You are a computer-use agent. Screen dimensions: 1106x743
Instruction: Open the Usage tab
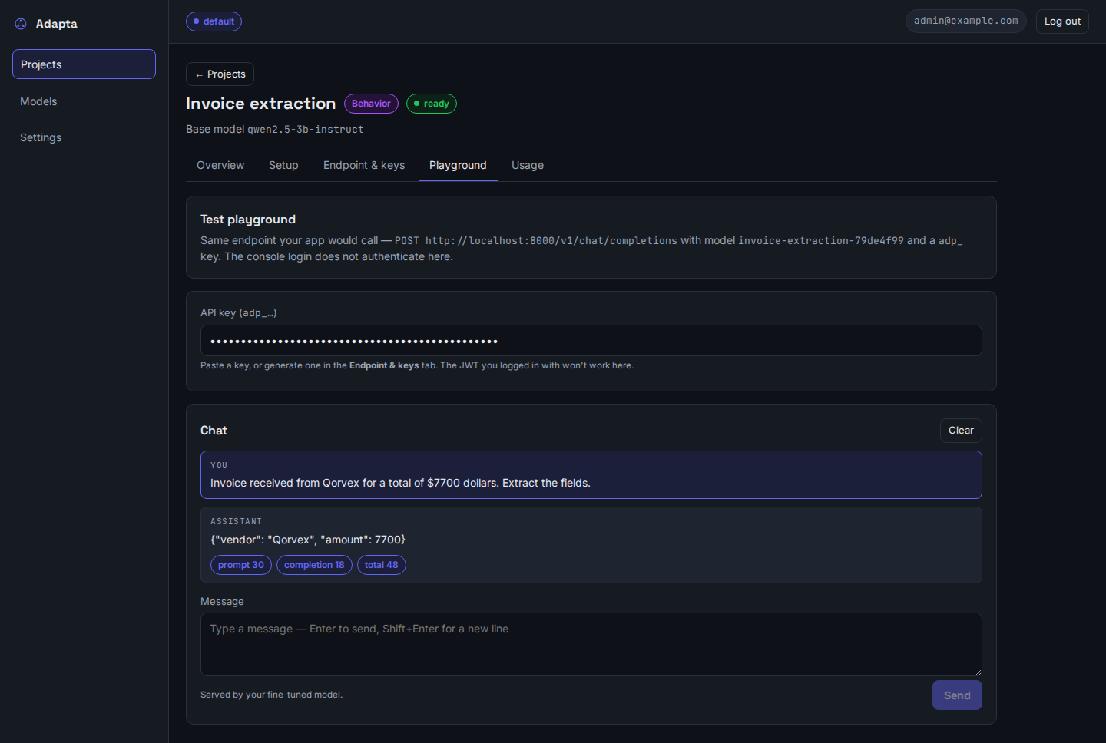coord(528,165)
